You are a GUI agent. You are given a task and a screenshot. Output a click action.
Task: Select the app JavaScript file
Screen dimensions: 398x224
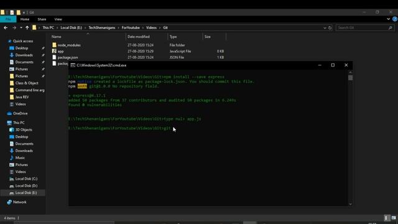(x=61, y=51)
